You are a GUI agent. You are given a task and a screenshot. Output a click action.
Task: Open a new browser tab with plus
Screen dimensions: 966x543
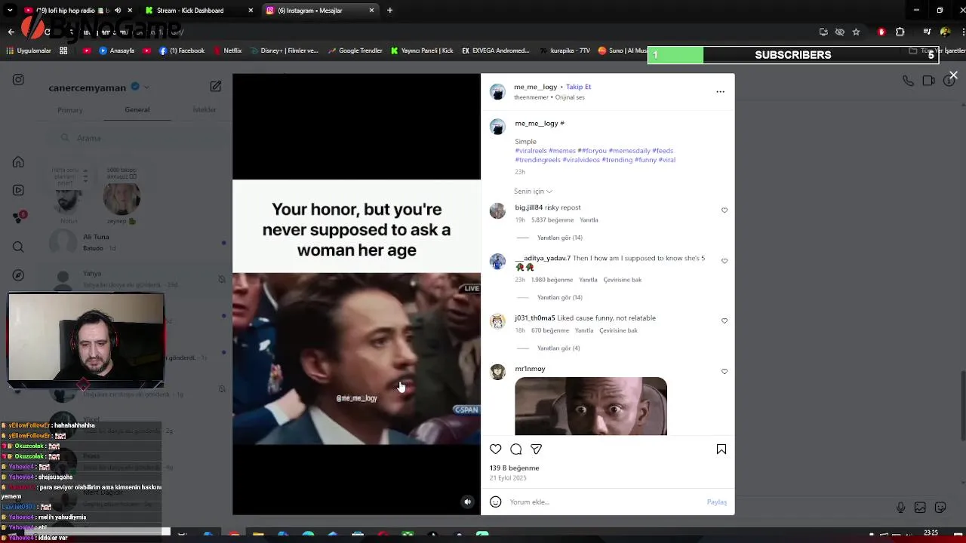click(x=389, y=11)
